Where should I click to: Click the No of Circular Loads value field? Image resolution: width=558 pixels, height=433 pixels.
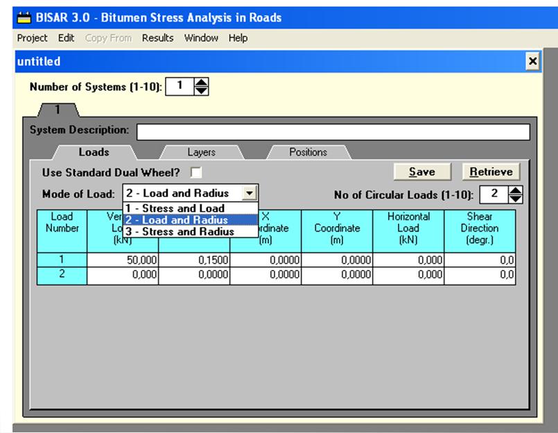(x=494, y=194)
